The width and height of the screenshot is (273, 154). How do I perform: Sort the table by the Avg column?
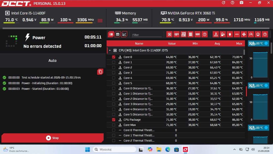pyautogui.click(x=217, y=43)
